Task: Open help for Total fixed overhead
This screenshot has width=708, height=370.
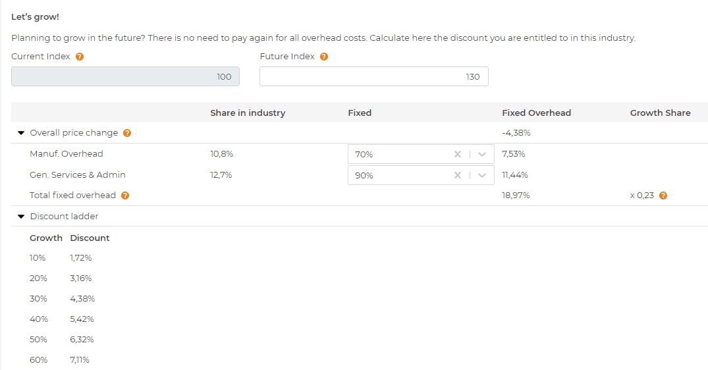Action: coord(125,196)
